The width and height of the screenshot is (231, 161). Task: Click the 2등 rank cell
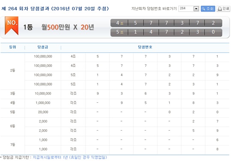pyautogui.click(x=13, y=70)
